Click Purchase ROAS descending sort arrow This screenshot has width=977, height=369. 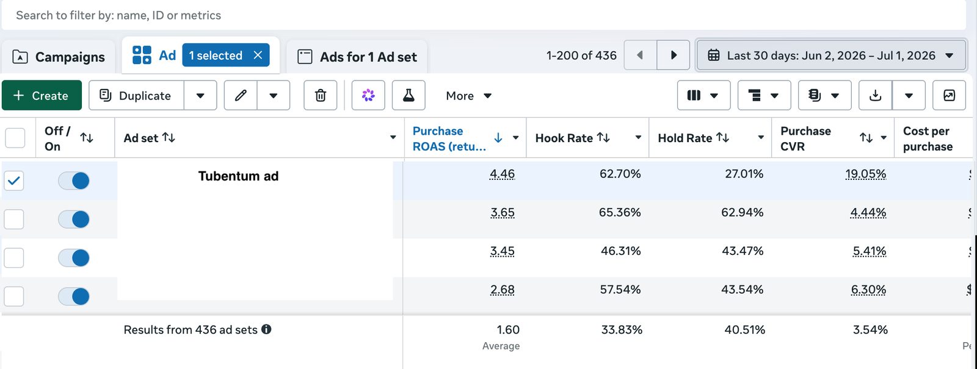(498, 138)
